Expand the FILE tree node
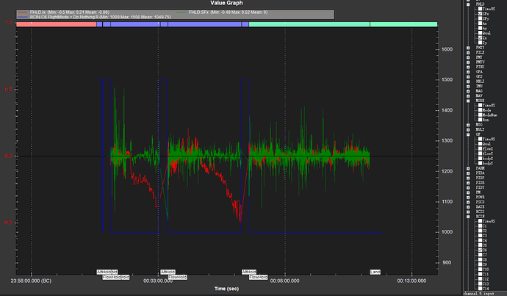The image size is (507, 296). pos(468,52)
